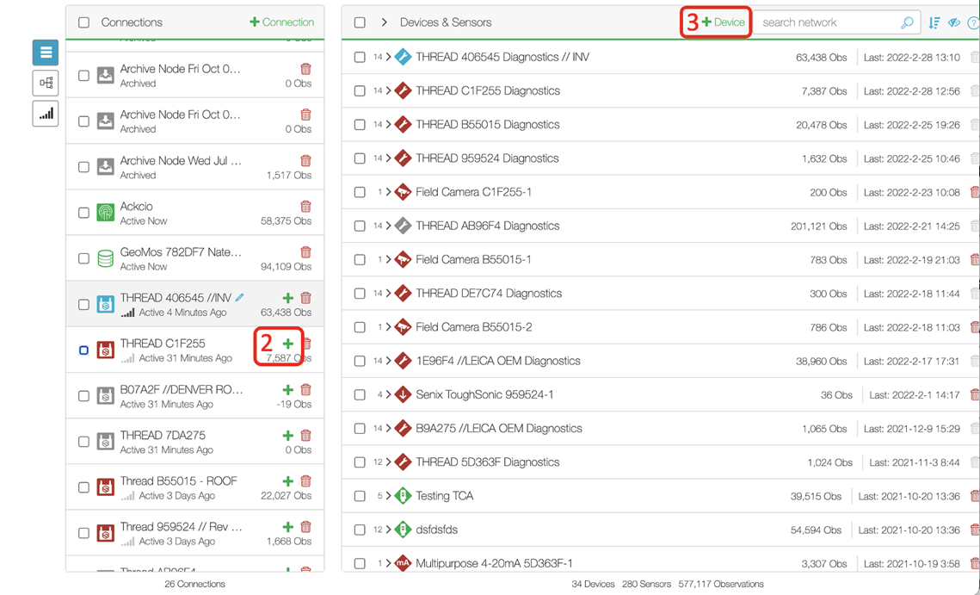Expand THREAD C1F255 Diagnostics device
The image size is (980, 595).
click(x=388, y=90)
